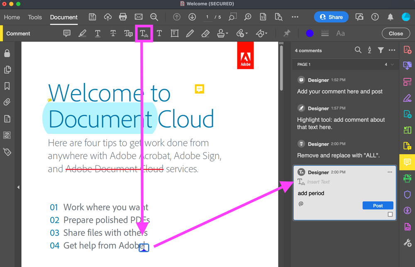Open the Bookmarks panel in left sidebar

(7, 86)
